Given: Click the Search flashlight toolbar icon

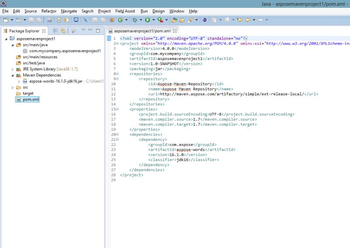Looking at the screenshot, I should pyautogui.click(x=190, y=20).
